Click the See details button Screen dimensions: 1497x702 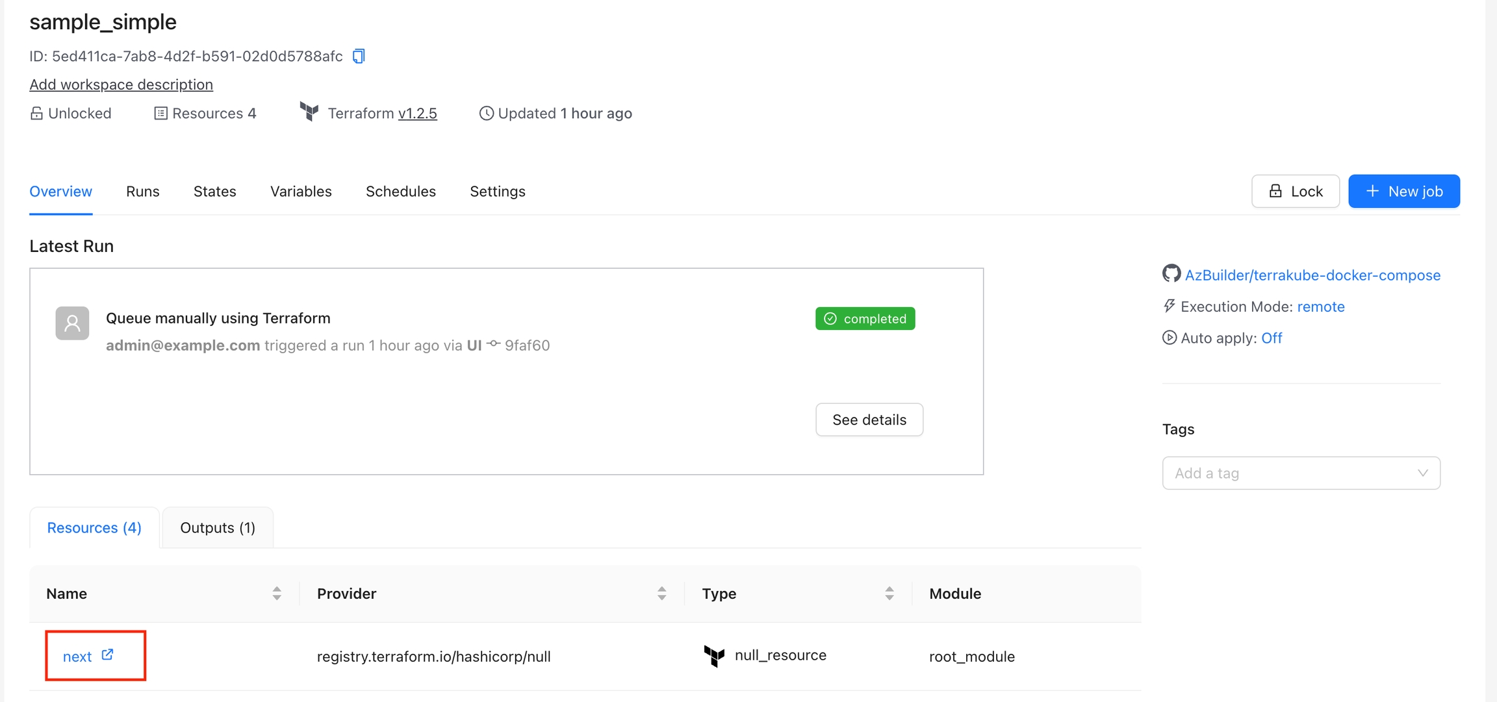[x=869, y=420]
